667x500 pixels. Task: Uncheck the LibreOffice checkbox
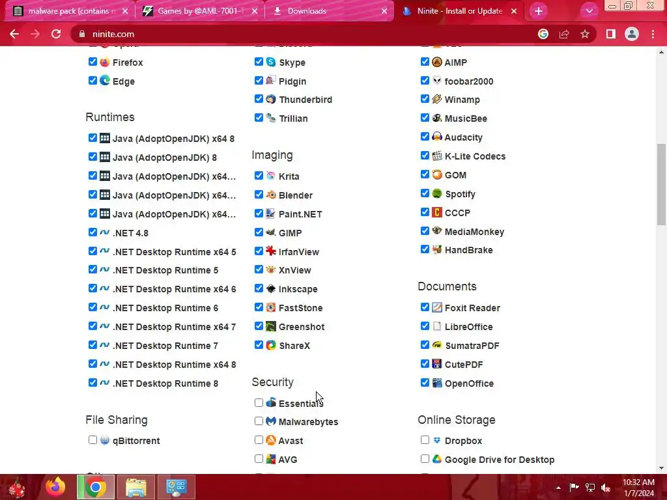(x=425, y=326)
